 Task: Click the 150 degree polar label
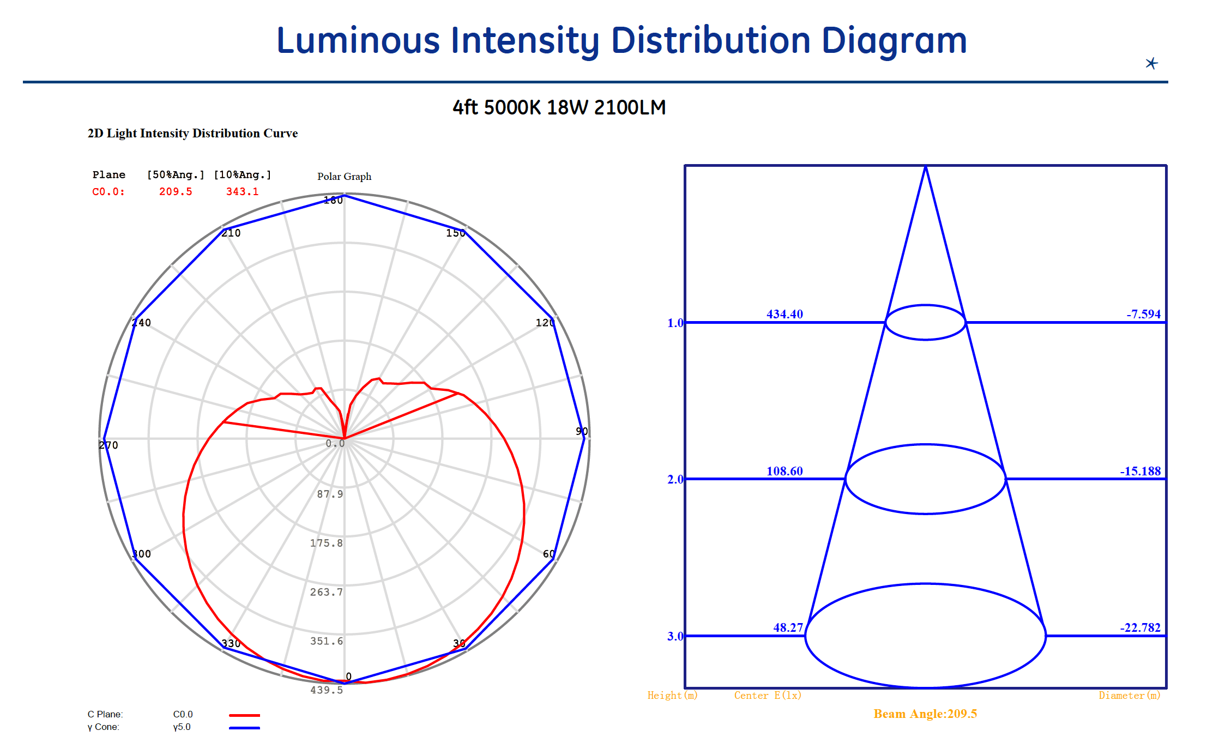(456, 233)
